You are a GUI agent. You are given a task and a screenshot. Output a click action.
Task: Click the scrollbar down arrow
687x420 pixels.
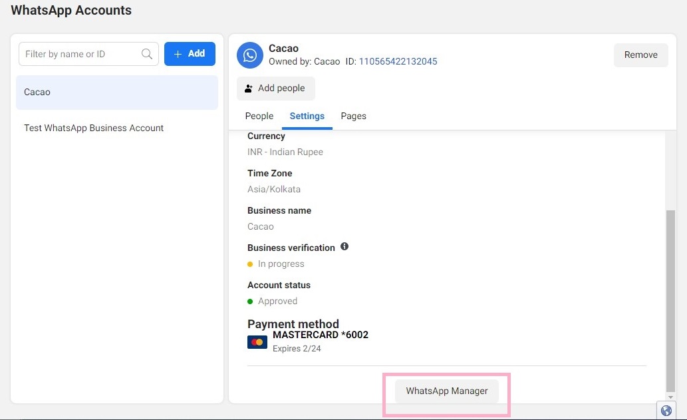tap(670, 397)
